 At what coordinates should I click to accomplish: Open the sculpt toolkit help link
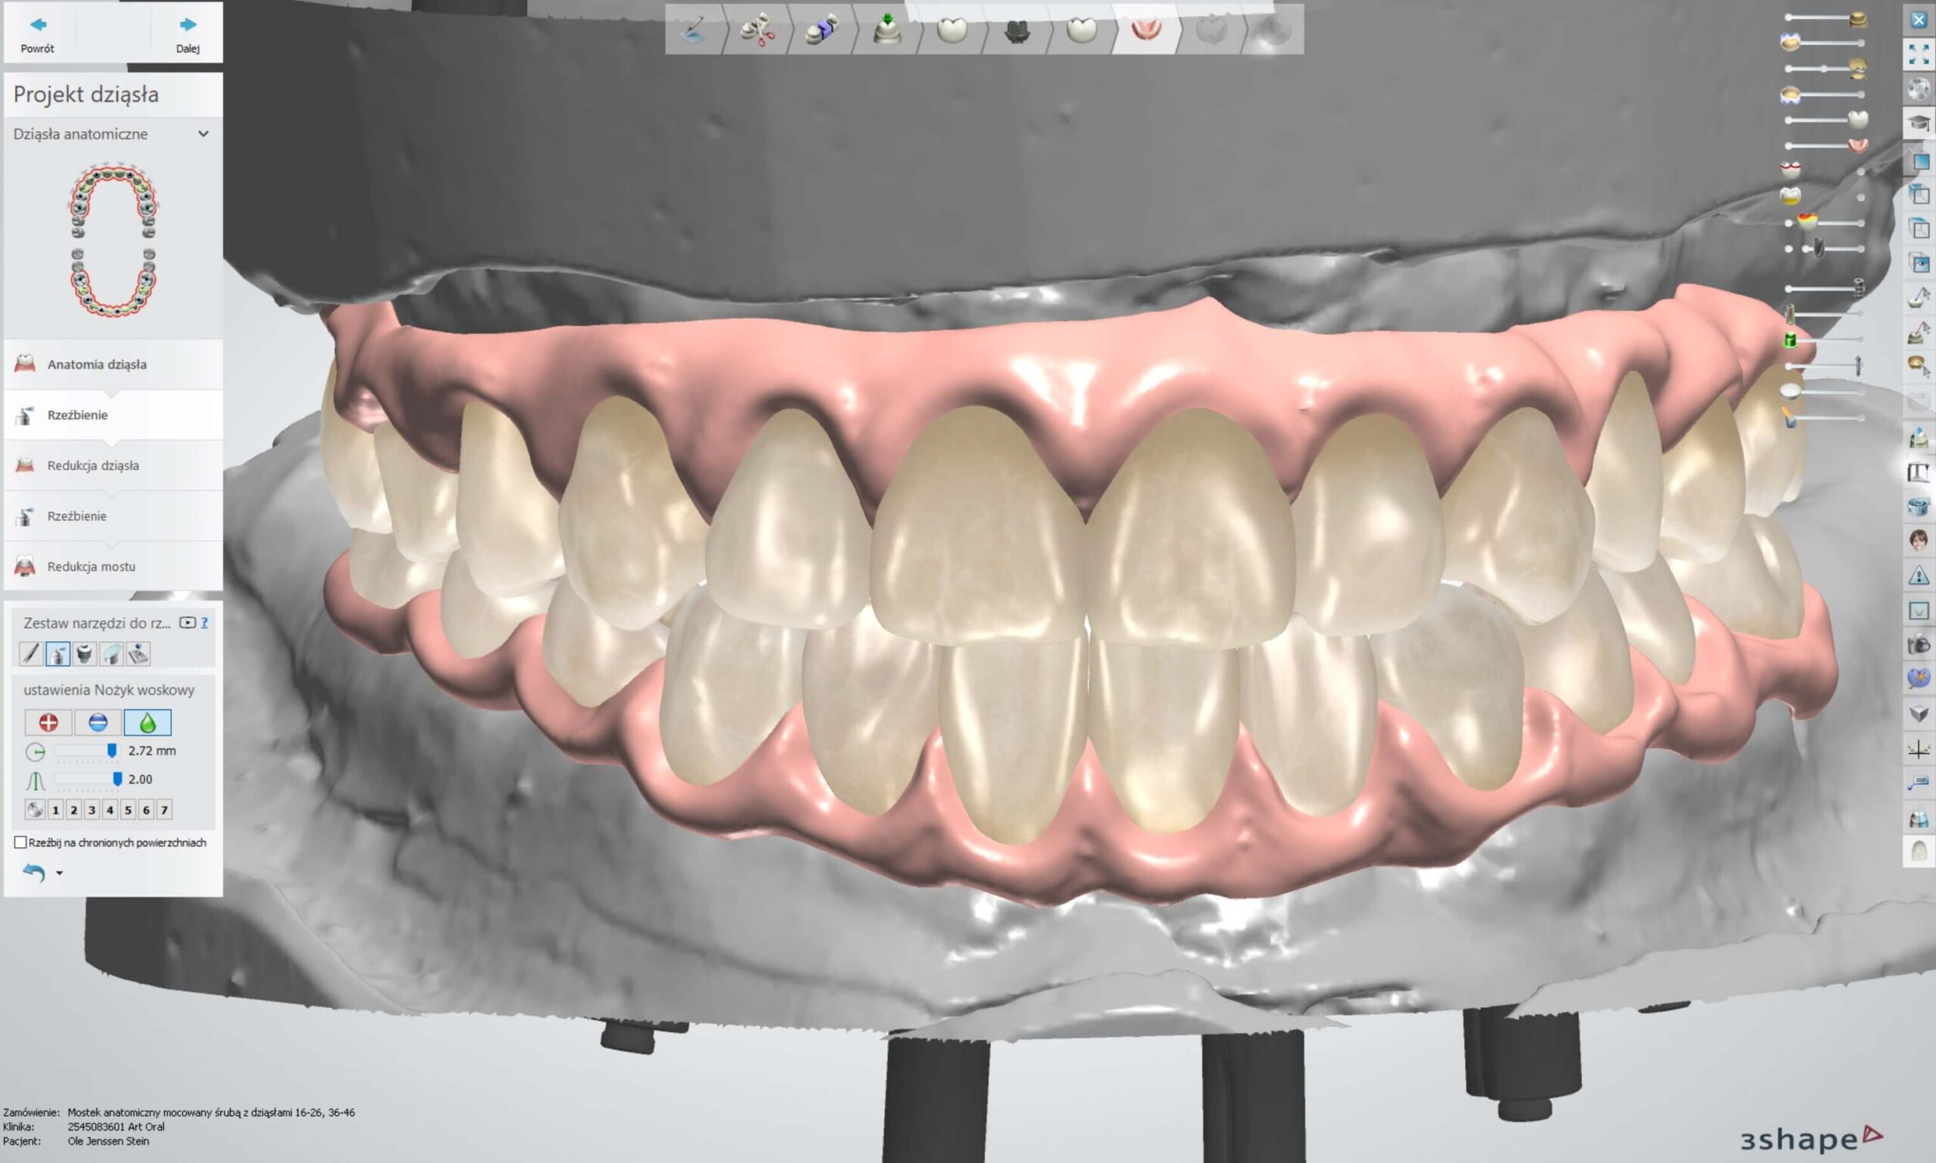pyautogui.click(x=205, y=623)
